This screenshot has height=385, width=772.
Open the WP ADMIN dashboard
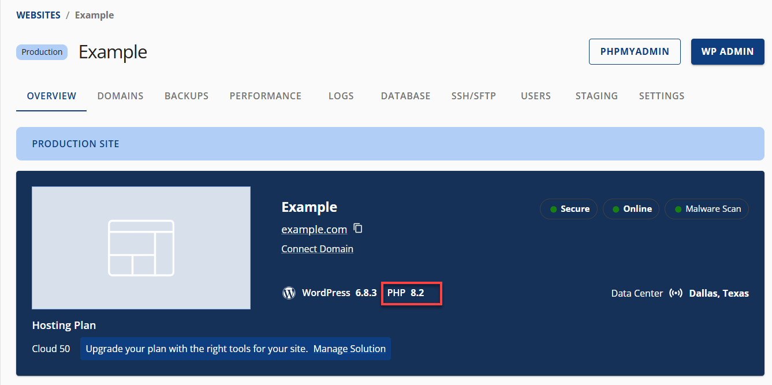[727, 51]
